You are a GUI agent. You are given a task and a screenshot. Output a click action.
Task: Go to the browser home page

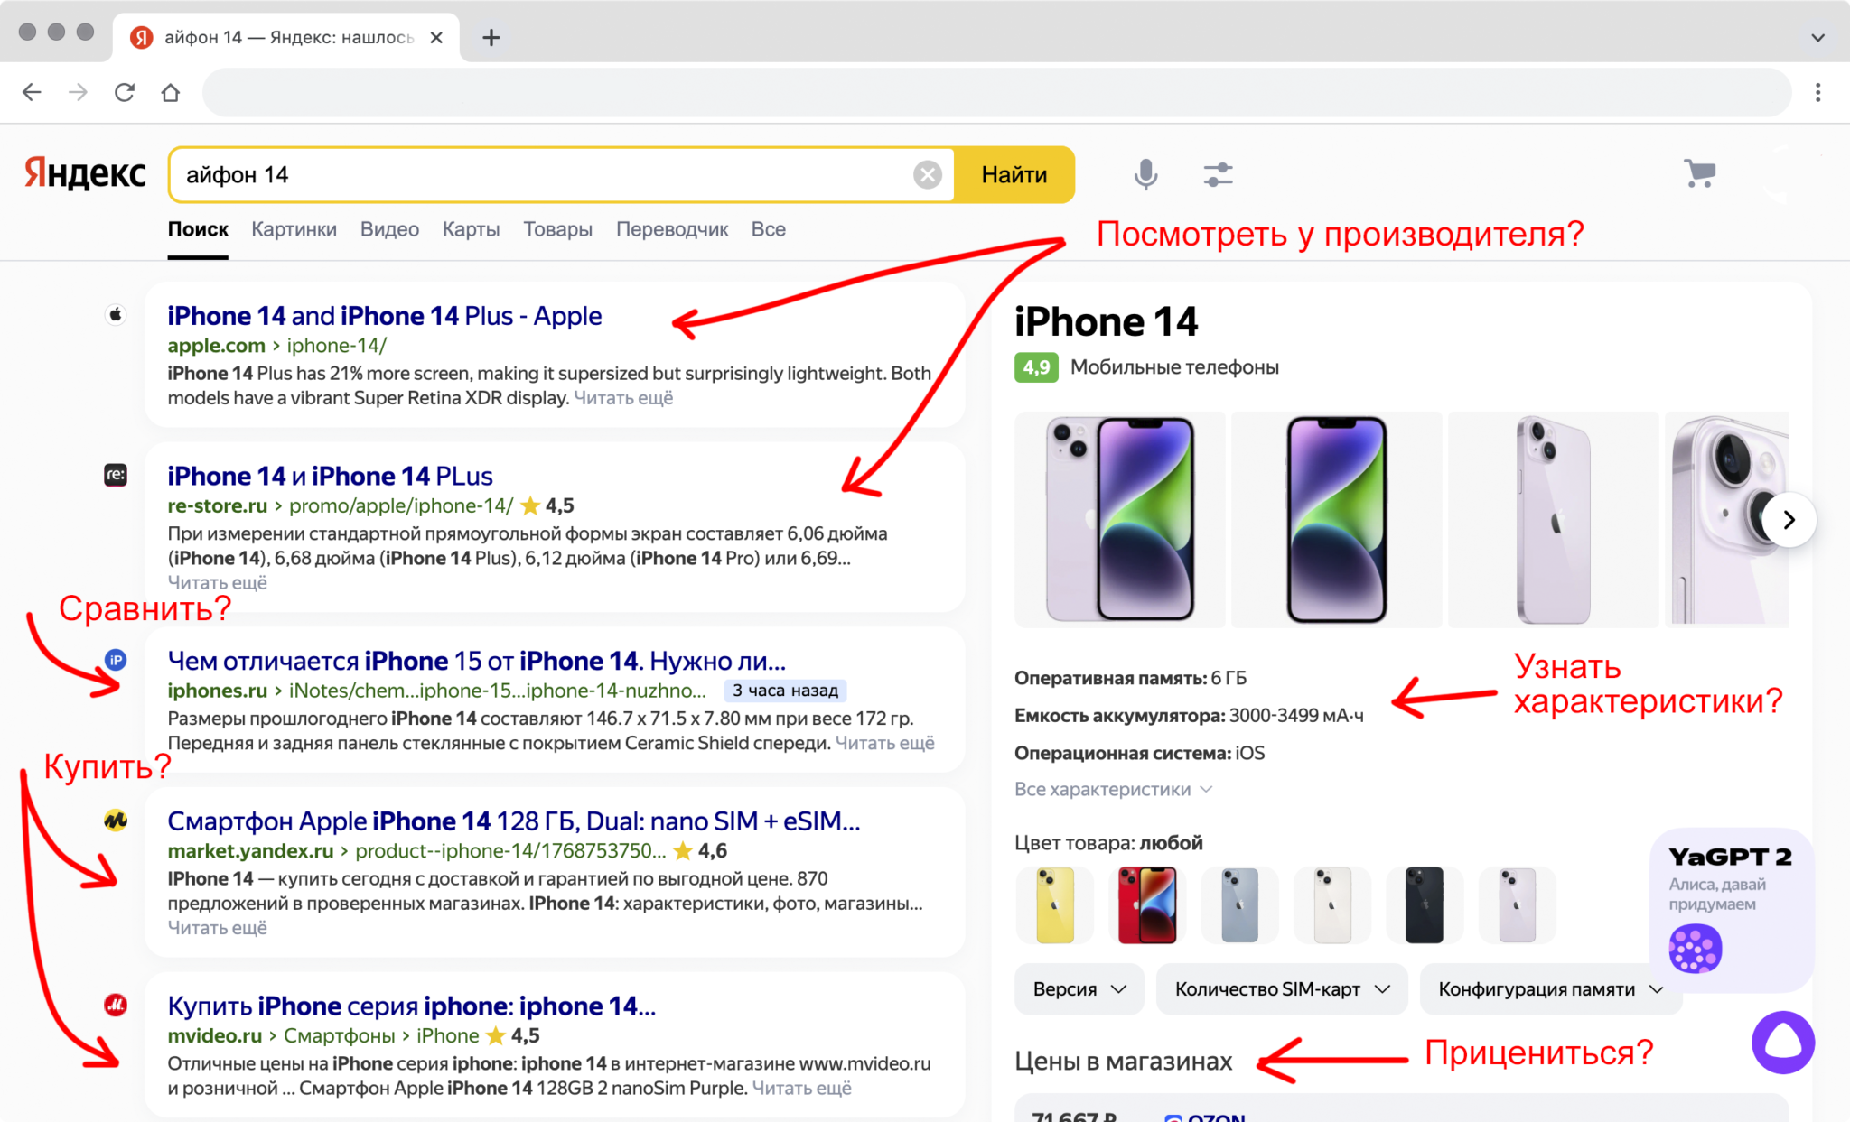pyautogui.click(x=171, y=92)
